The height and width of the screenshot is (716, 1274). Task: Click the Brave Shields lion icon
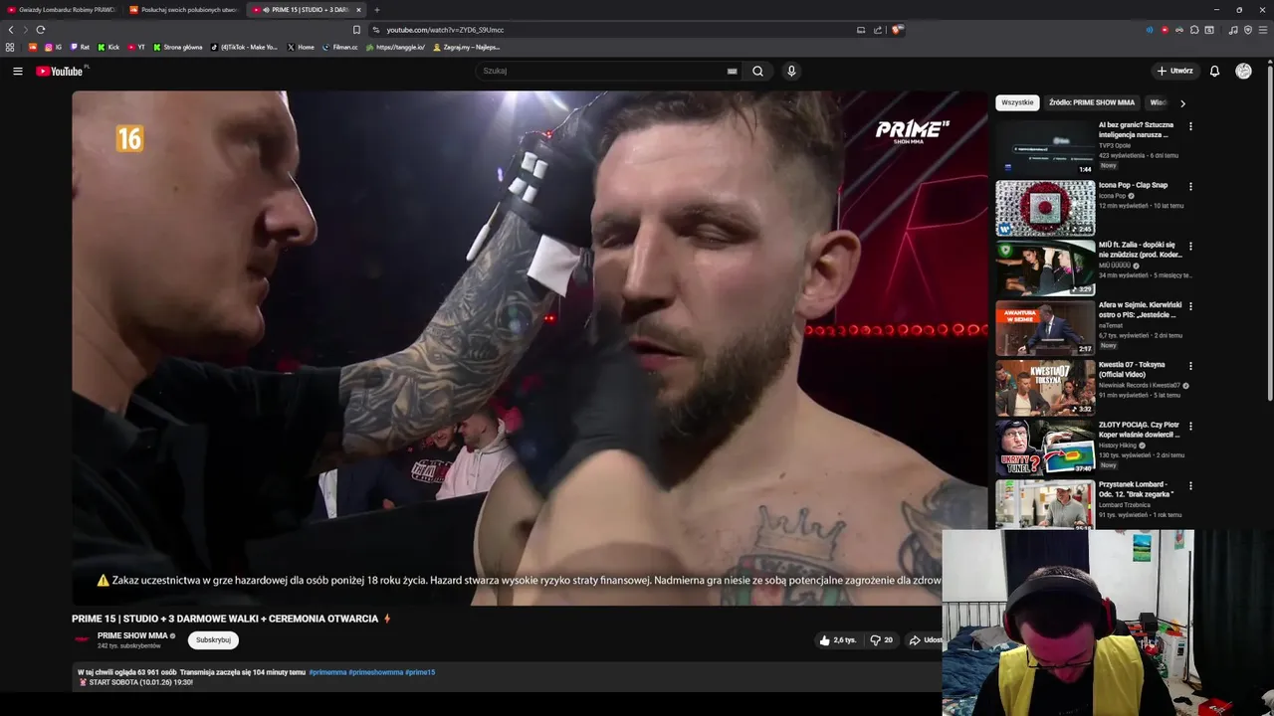click(898, 30)
